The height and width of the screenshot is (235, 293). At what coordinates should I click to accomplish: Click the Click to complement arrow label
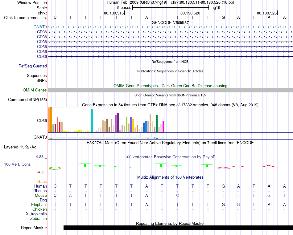coord(25,18)
